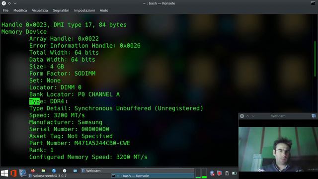Click the first system monitor bar widget
This screenshot has height=179, width=318.
198,173
